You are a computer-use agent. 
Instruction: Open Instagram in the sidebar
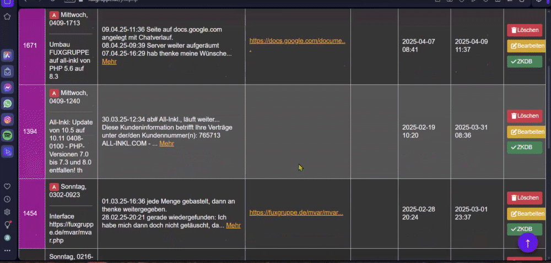tap(7, 119)
